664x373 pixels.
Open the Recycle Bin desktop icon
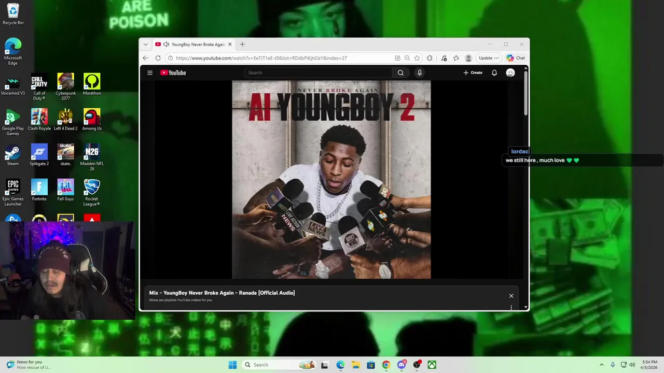tap(13, 15)
